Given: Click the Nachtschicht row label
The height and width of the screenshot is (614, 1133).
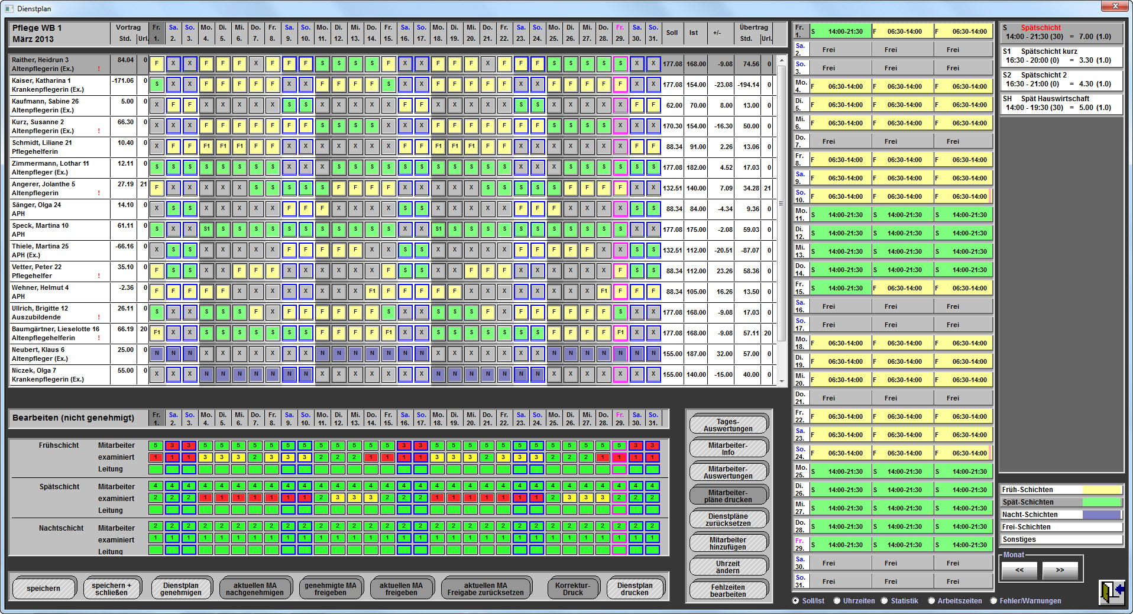Looking at the screenshot, I should pyautogui.click(x=61, y=528).
